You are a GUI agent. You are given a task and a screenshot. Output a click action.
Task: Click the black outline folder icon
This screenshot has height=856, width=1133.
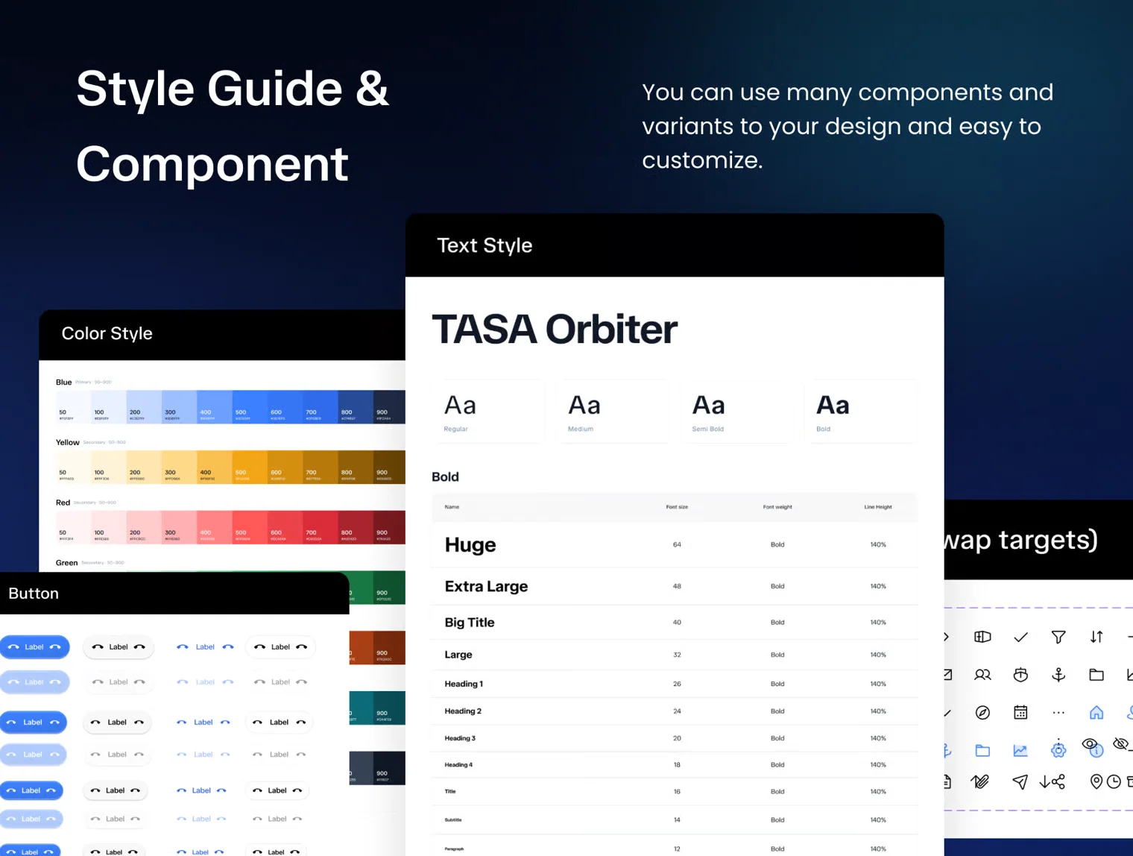coord(1096,675)
